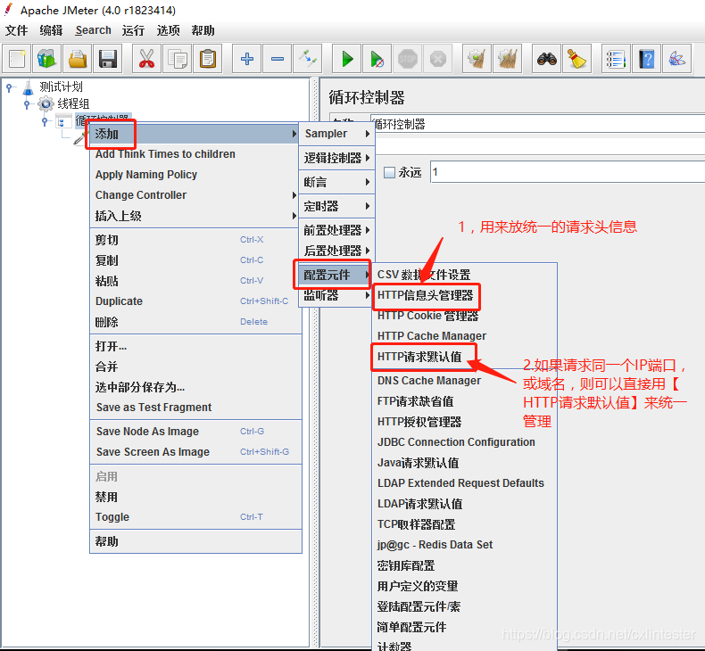This screenshot has width=705, height=651.
Task: Open the 帮助 menu in menu bar
Action: [x=203, y=30]
